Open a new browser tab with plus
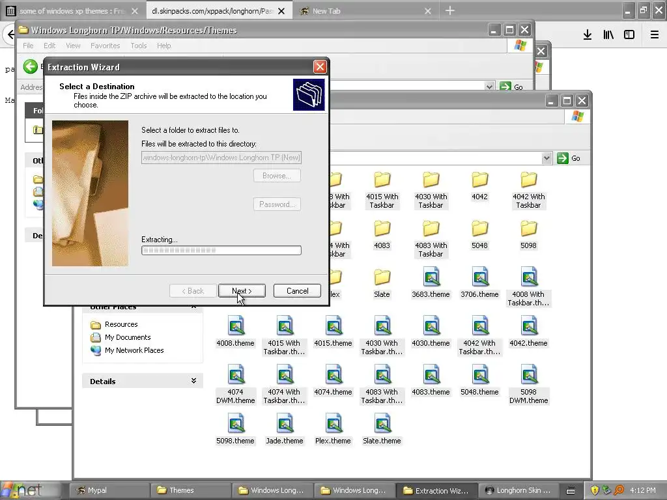 coord(449,11)
